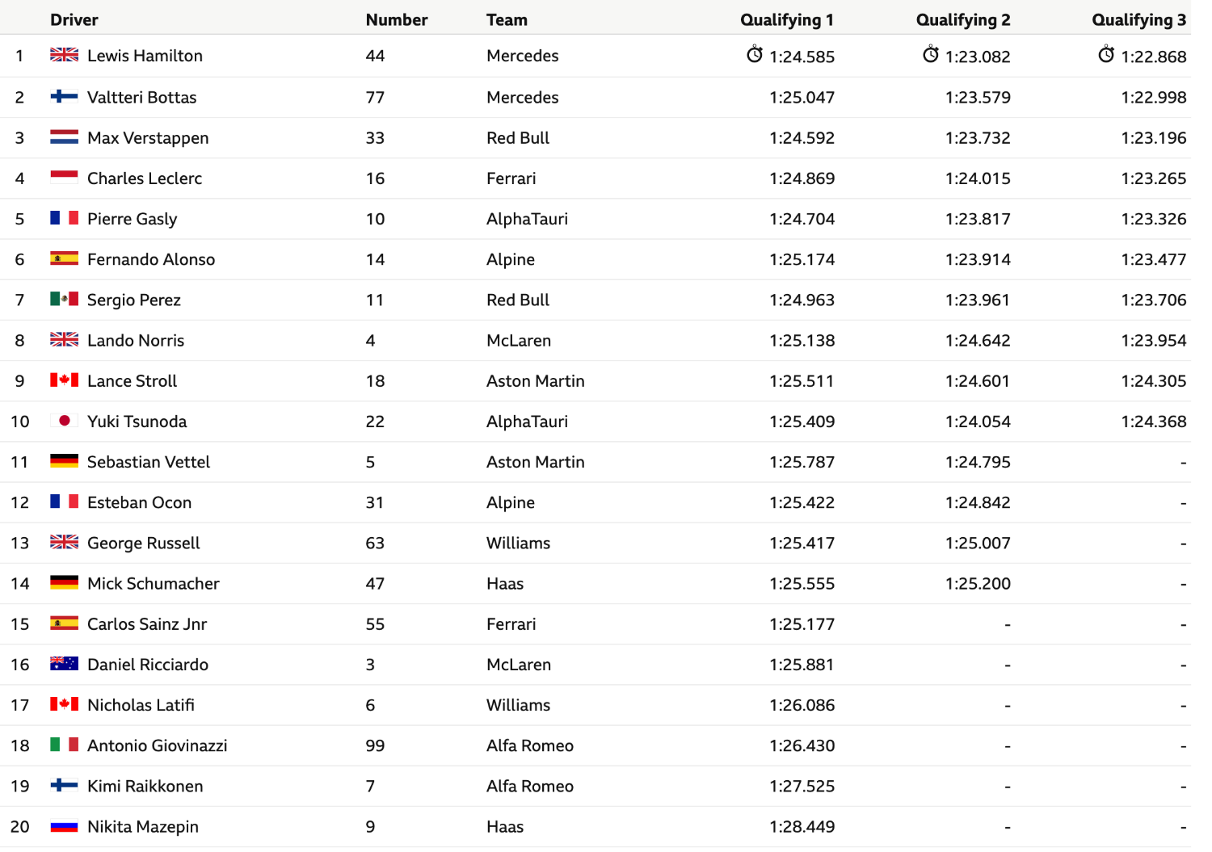The height and width of the screenshot is (852, 1212).
Task: Select the driver name Fernando Alonso
Action: (151, 259)
